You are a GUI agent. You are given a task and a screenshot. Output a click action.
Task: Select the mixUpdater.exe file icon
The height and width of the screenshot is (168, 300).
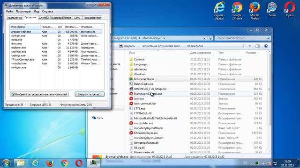click(131, 123)
